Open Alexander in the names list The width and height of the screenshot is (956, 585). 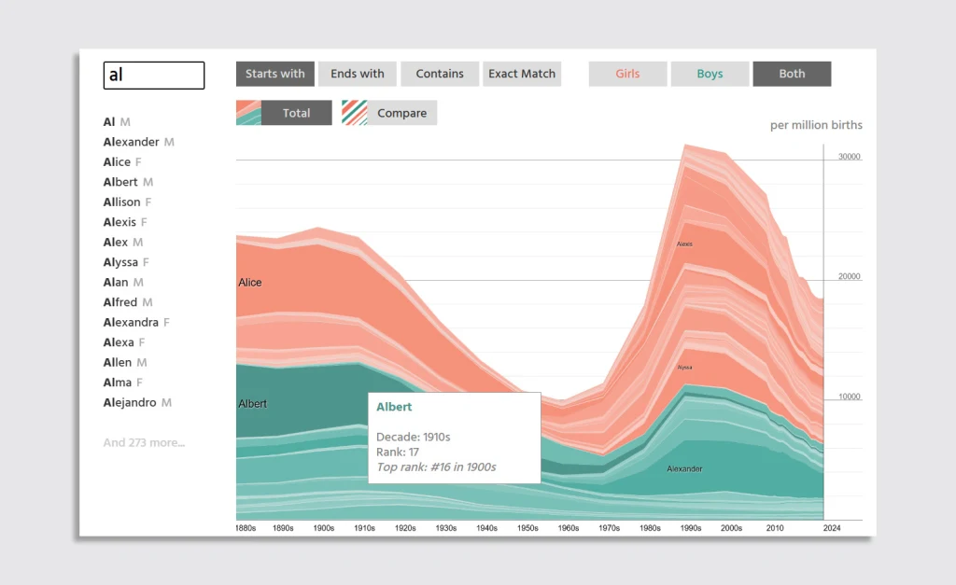point(132,142)
